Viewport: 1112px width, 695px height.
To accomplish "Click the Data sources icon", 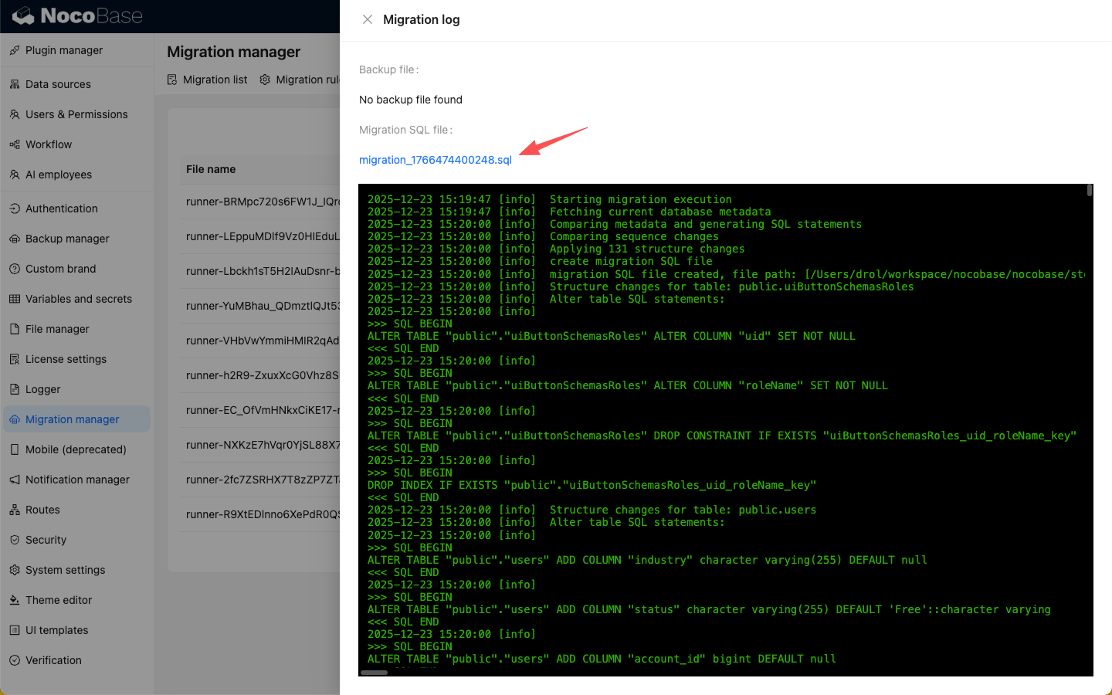I will 15,84.
